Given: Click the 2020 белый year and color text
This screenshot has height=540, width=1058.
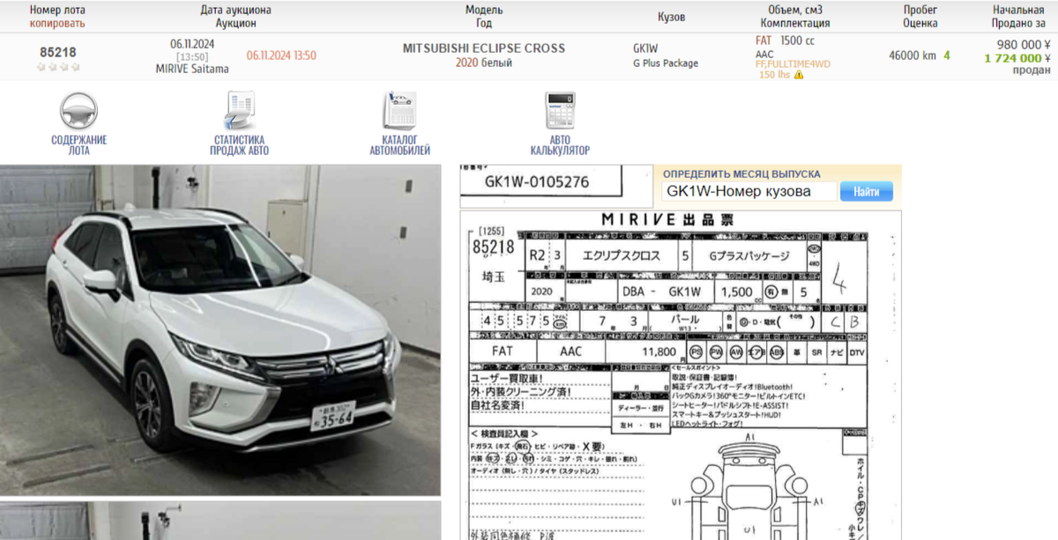Looking at the screenshot, I should tap(484, 63).
